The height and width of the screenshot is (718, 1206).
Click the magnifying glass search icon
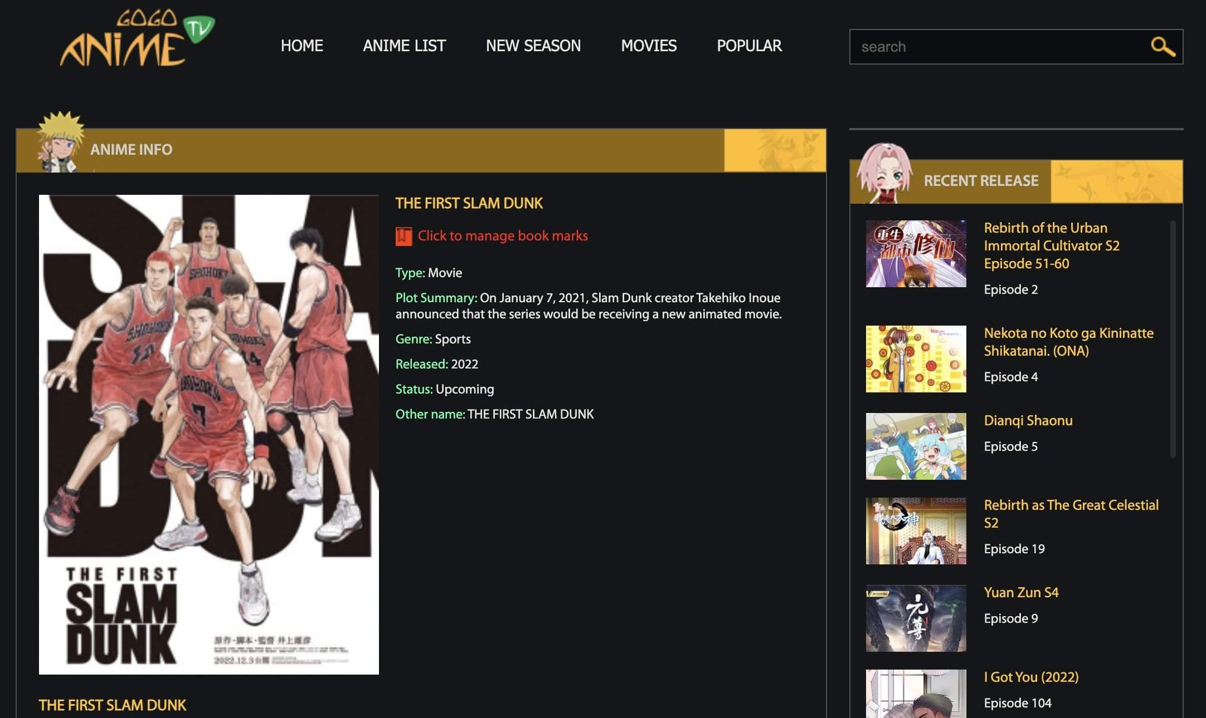[x=1163, y=47]
